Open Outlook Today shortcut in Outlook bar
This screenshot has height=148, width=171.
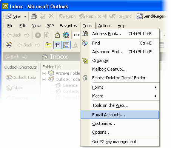point(21,77)
